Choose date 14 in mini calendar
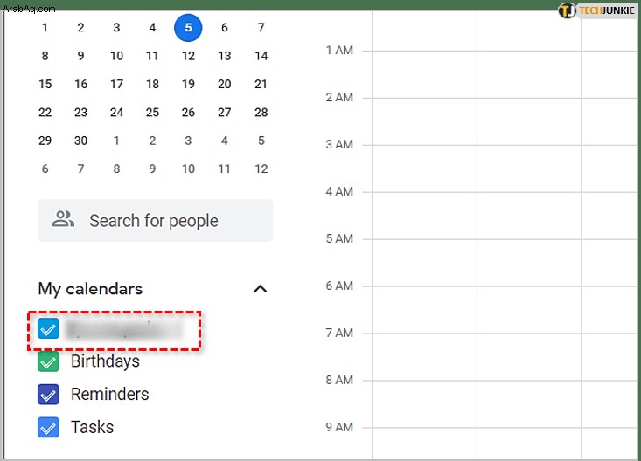The height and width of the screenshot is (461, 641). pos(261,56)
